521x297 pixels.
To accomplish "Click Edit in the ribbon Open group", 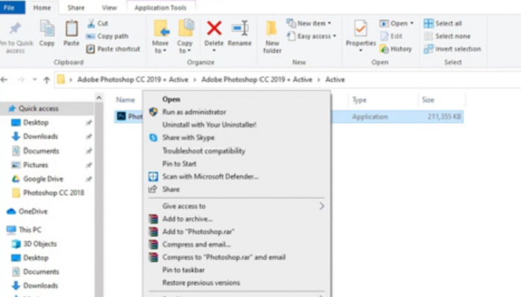I will 391,36.
